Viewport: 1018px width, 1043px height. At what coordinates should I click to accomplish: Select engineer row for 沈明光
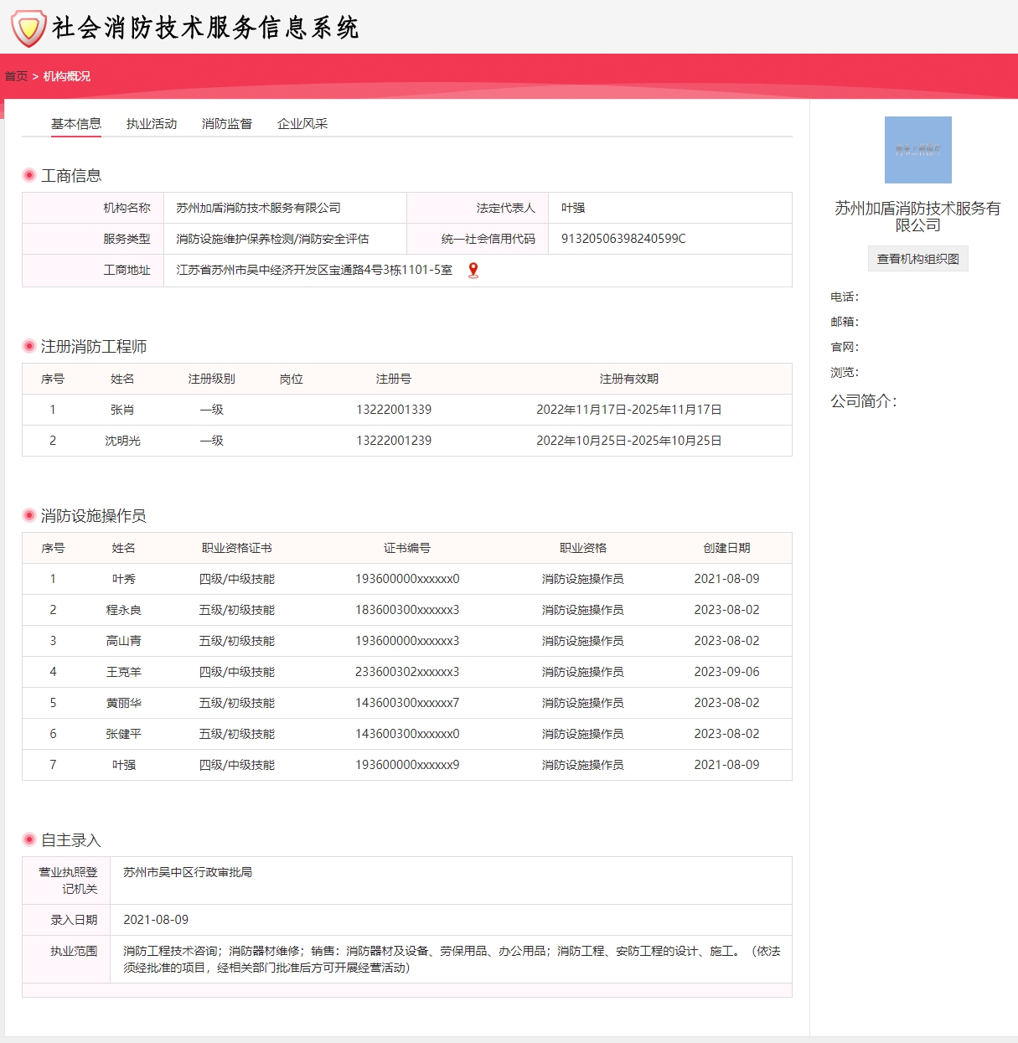coord(122,441)
